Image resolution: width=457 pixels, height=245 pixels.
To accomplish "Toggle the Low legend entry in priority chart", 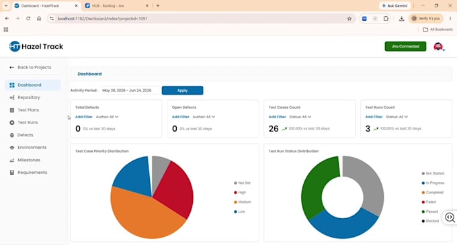I will 239,211.
